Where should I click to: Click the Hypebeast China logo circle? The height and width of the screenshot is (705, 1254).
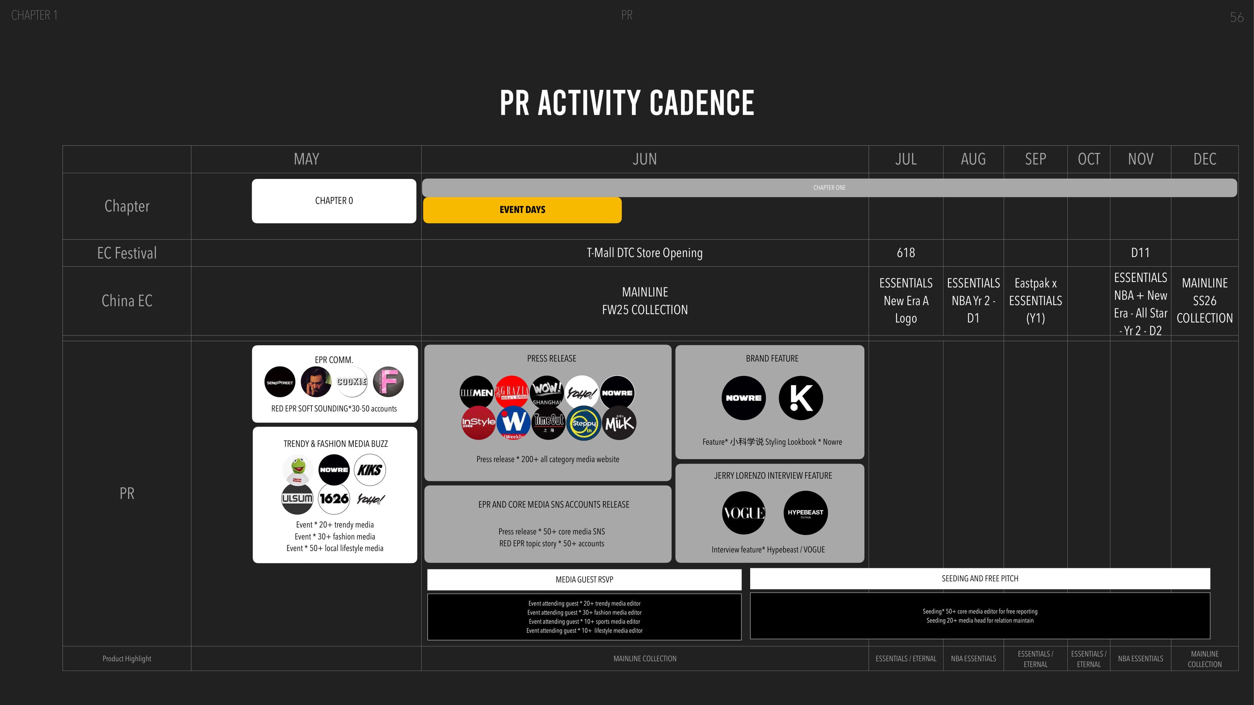[x=805, y=513]
